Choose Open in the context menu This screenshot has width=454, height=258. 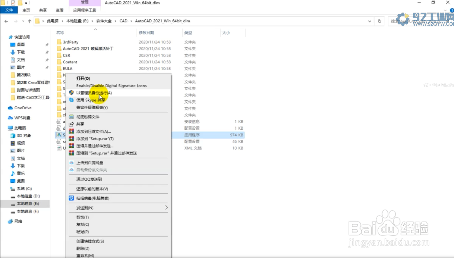(x=83, y=78)
